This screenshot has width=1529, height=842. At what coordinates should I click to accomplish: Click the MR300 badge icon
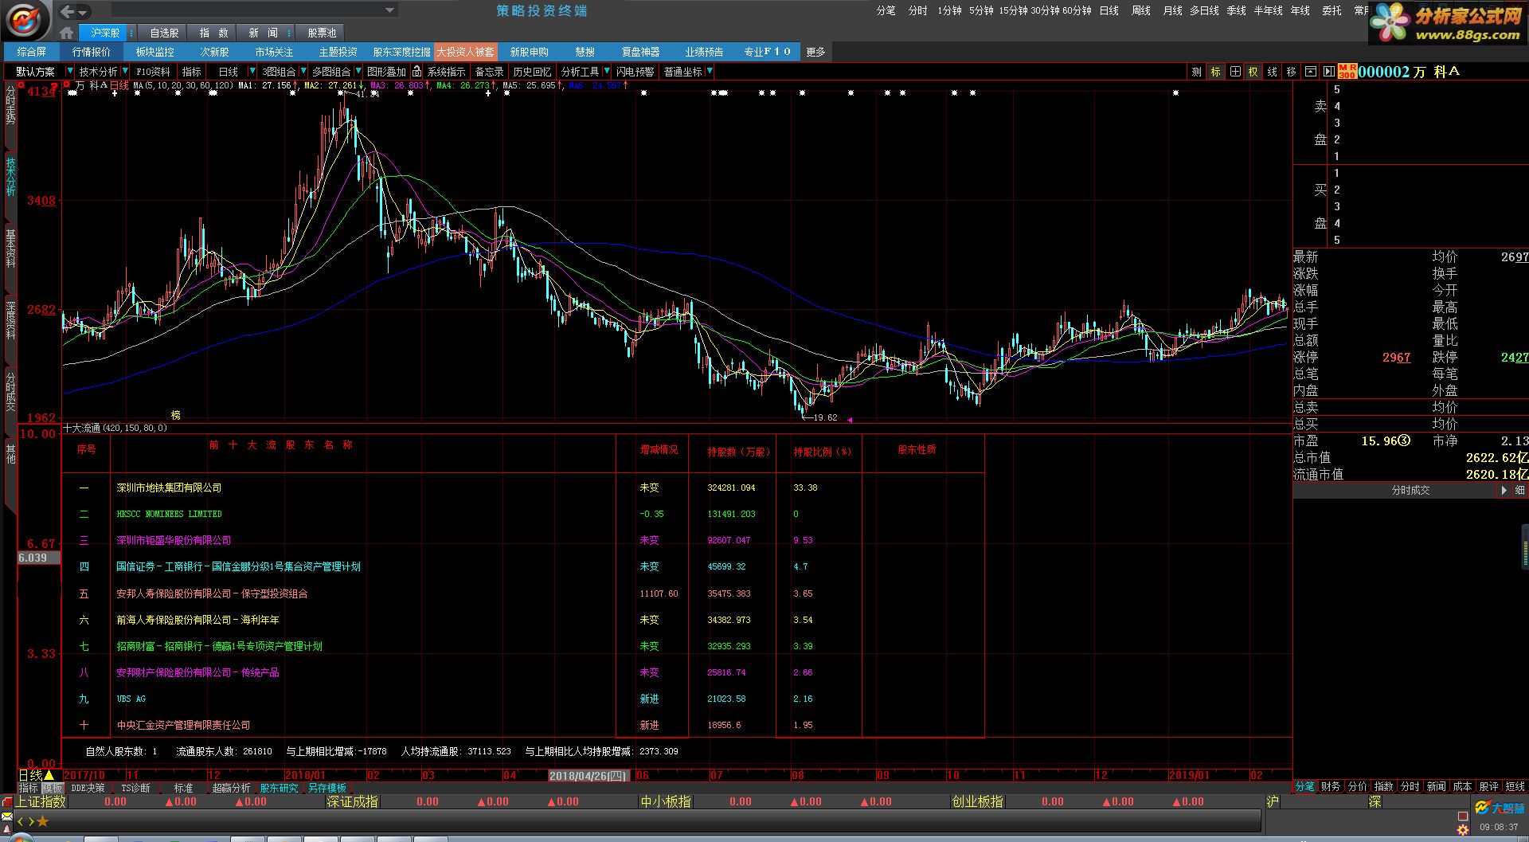[1347, 71]
